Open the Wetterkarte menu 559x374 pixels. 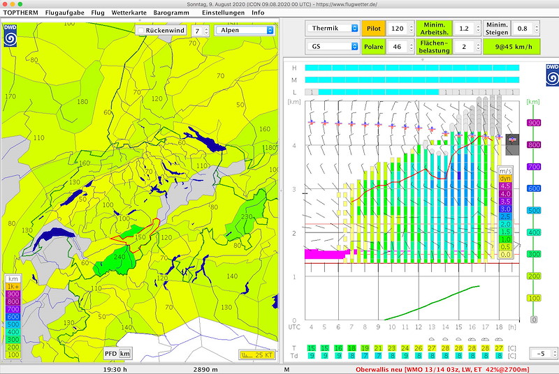tap(129, 13)
